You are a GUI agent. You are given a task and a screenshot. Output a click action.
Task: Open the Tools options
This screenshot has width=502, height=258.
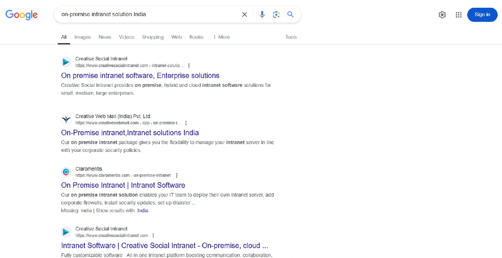coord(291,37)
